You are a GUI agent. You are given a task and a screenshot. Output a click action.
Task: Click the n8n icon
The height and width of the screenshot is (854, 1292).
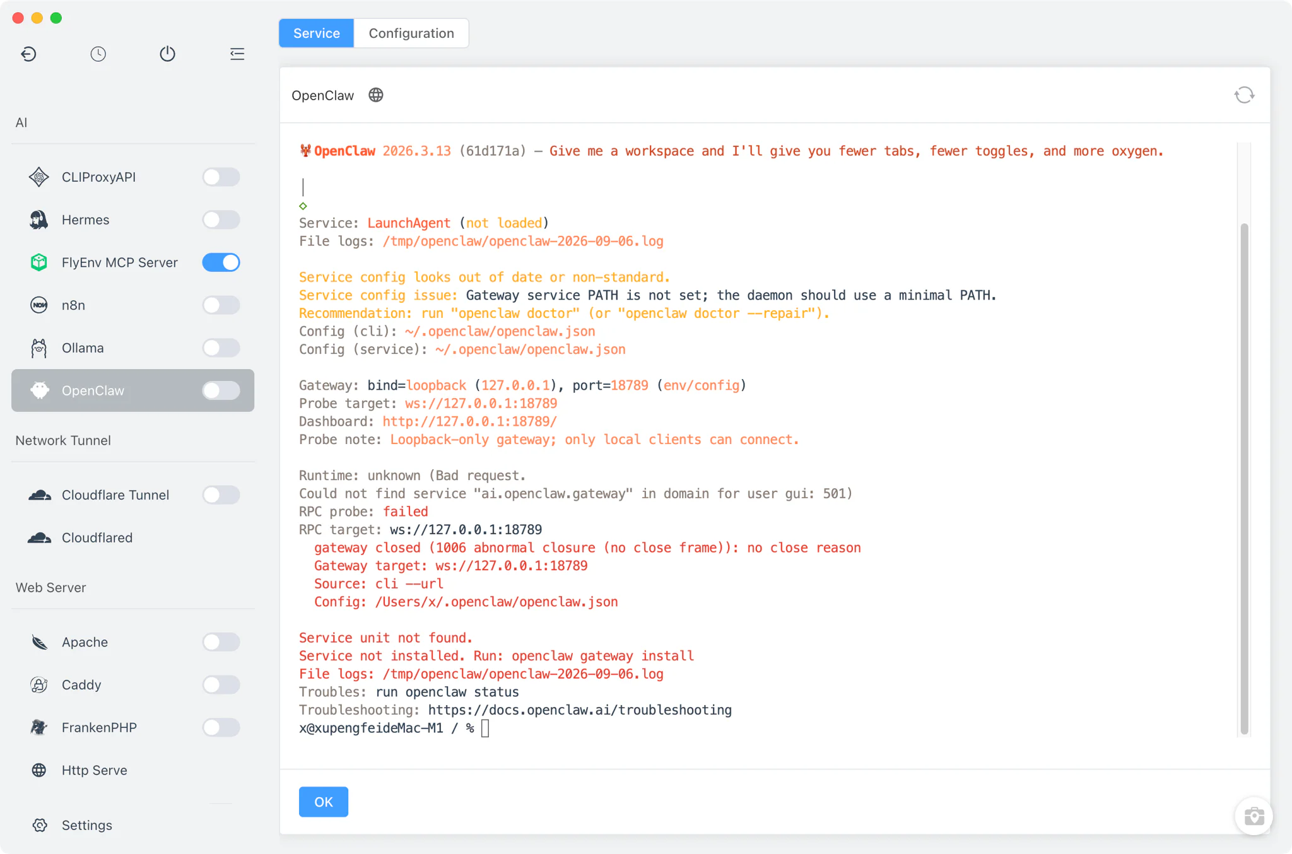coord(39,305)
